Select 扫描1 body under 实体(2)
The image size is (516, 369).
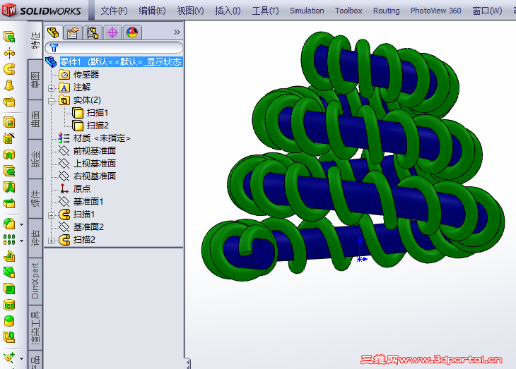(90, 113)
